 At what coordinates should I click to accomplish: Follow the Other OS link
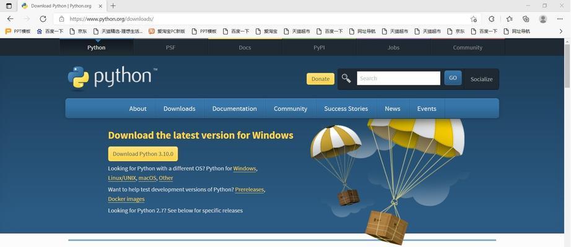tap(166, 178)
